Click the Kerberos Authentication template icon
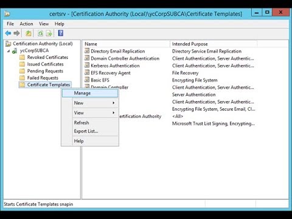The image size is (292, 219). (x=87, y=65)
